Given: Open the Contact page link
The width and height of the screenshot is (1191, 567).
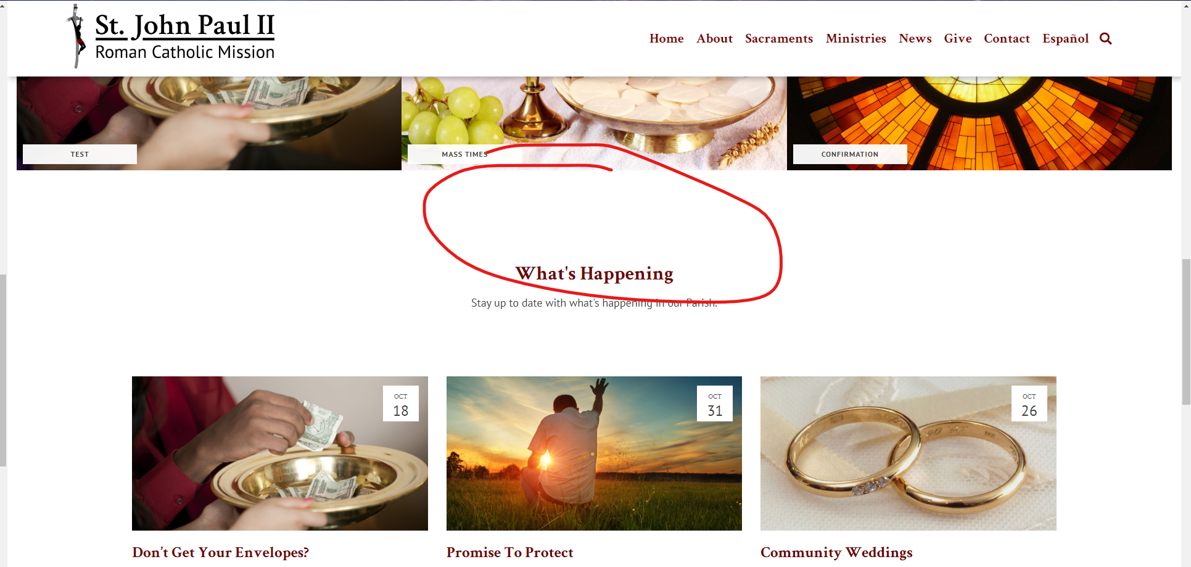Looking at the screenshot, I should [1007, 38].
